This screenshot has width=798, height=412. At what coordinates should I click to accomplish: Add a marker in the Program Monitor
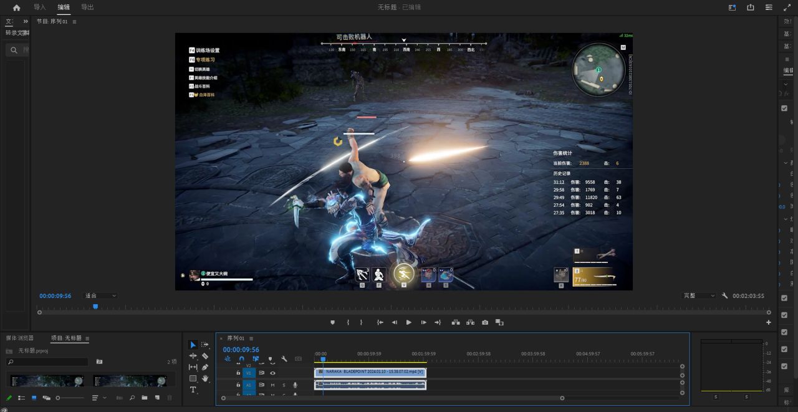pyautogui.click(x=332, y=322)
